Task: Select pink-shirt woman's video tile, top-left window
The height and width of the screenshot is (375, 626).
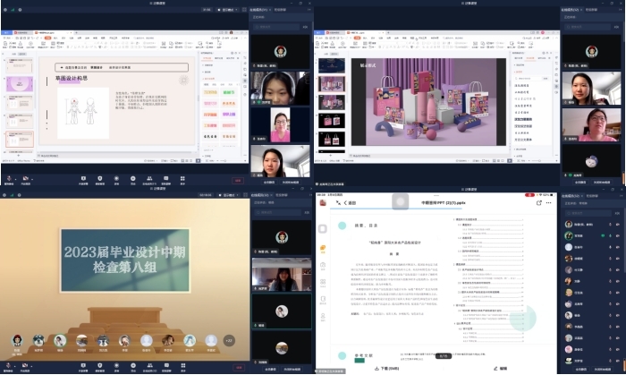Action: click(x=280, y=124)
